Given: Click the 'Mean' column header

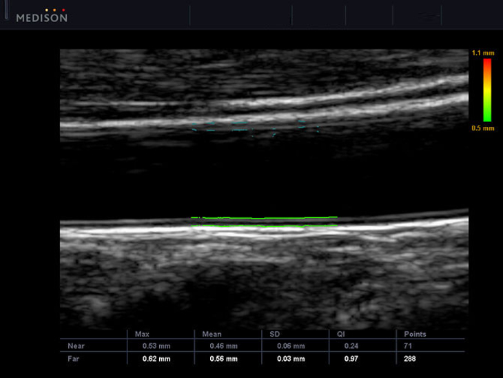Looking at the screenshot, I should tap(212, 334).
